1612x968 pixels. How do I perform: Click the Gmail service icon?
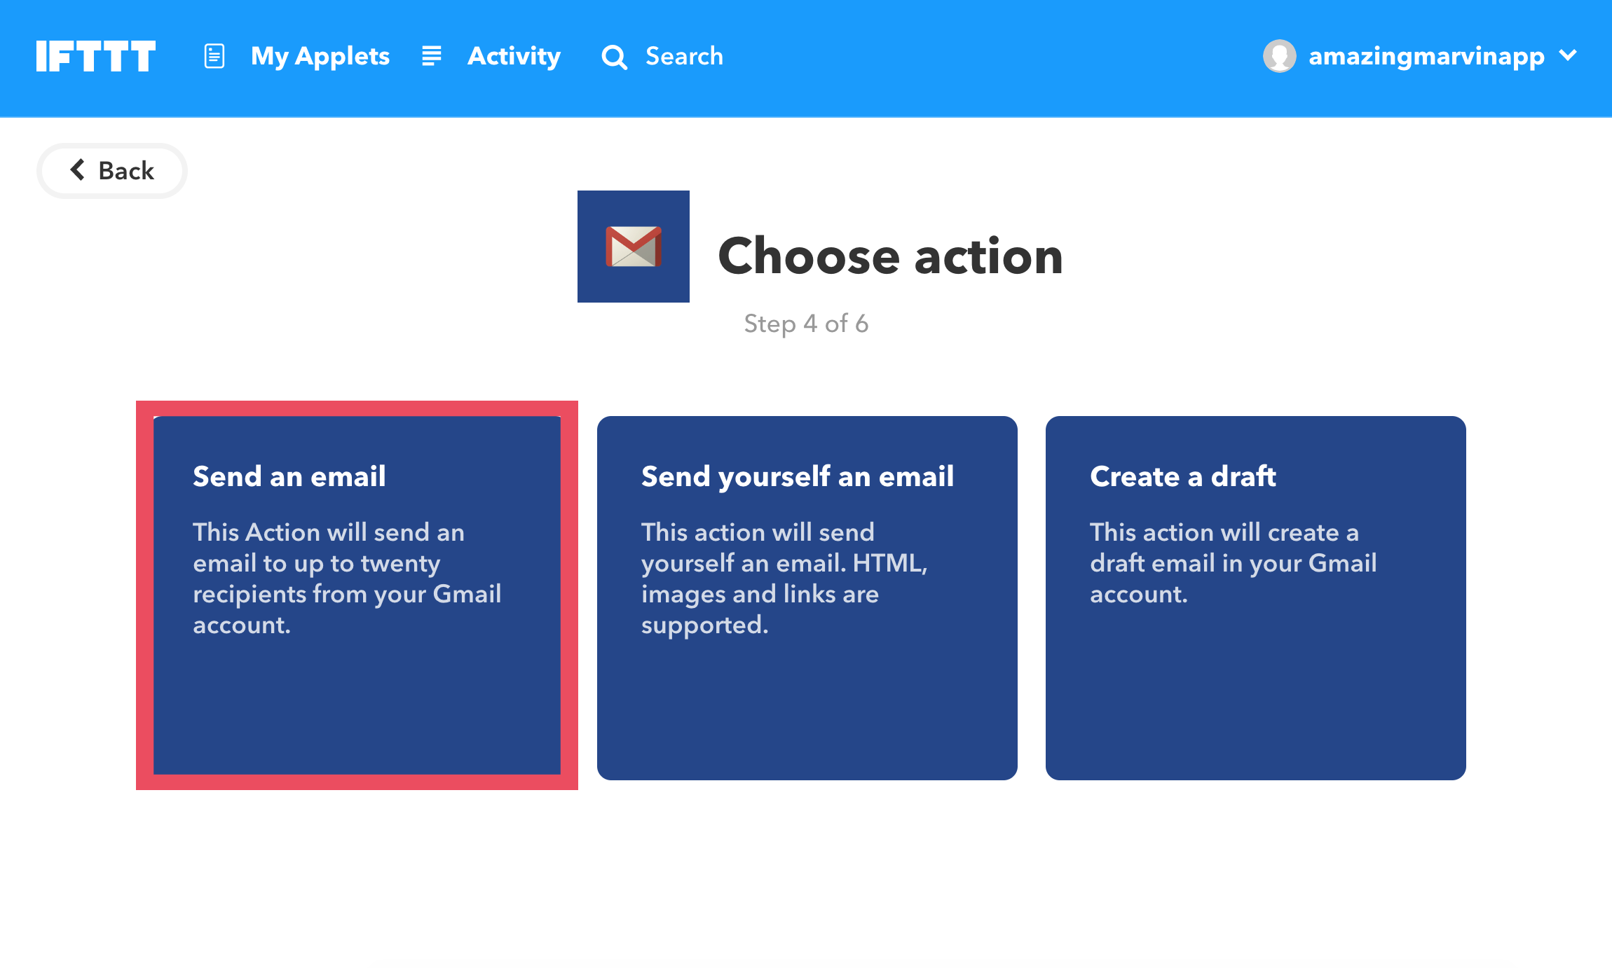point(634,247)
